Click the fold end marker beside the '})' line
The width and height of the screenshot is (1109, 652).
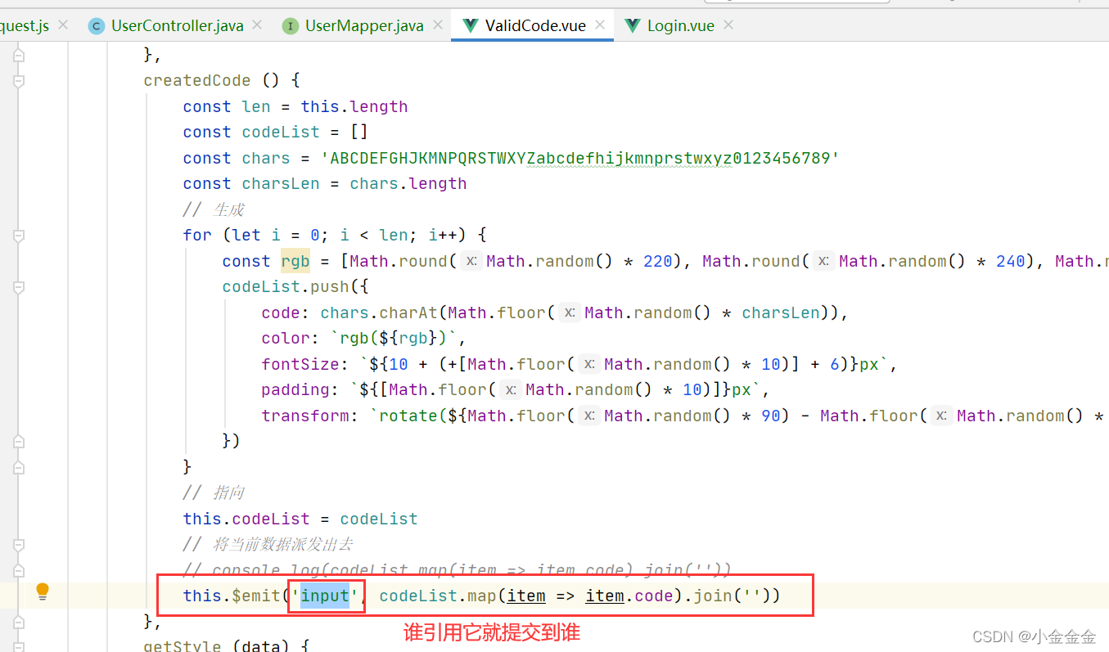coord(19,441)
